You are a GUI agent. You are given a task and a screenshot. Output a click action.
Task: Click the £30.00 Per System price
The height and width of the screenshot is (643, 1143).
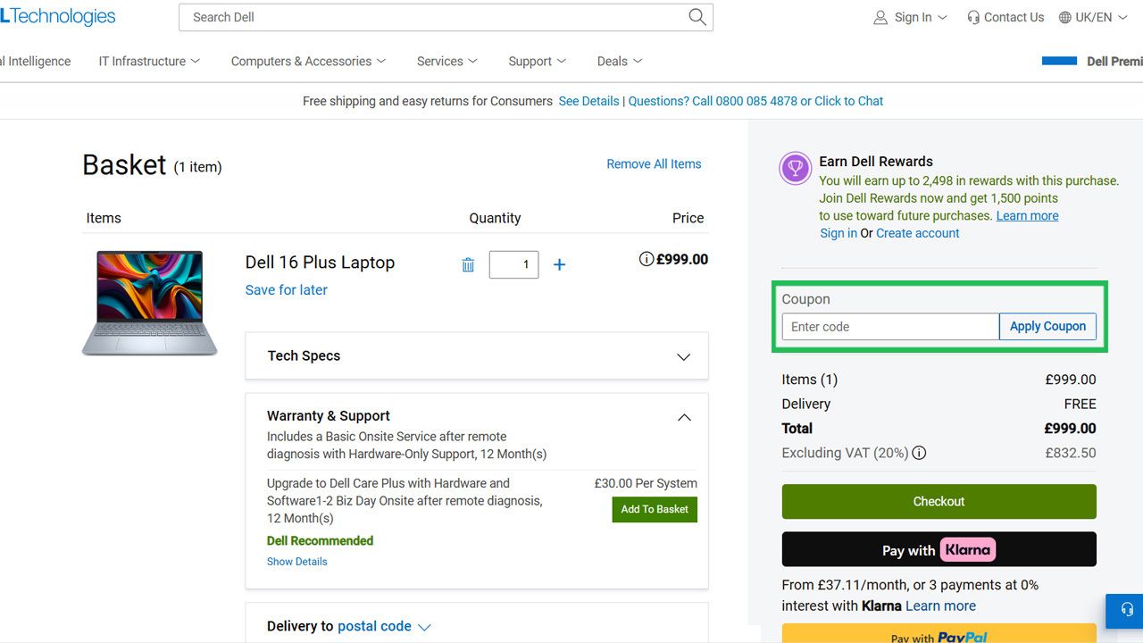(x=646, y=483)
